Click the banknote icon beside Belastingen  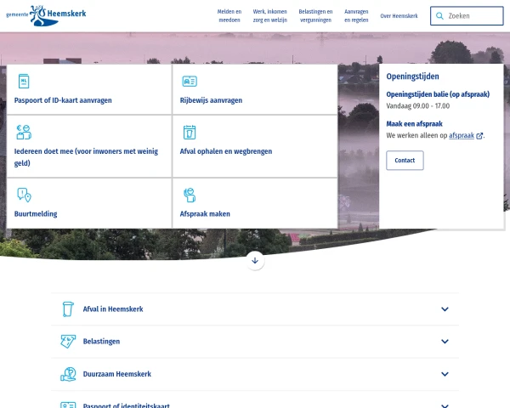click(x=68, y=342)
